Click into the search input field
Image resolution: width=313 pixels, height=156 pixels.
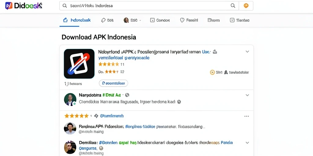(149, 6)
